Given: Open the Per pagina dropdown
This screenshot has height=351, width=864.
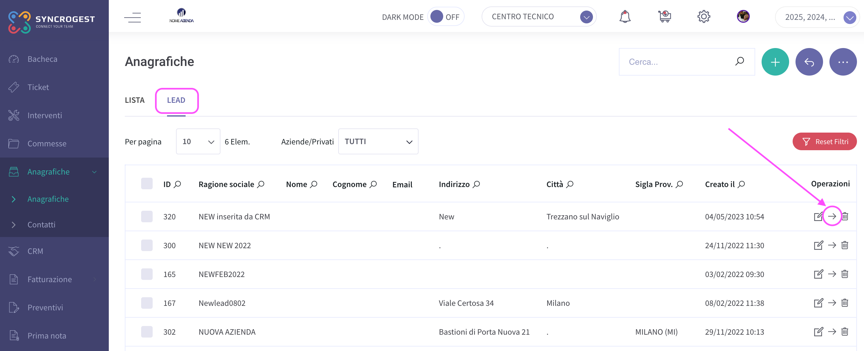Looking at the screenshot, I should pos(198,142).
